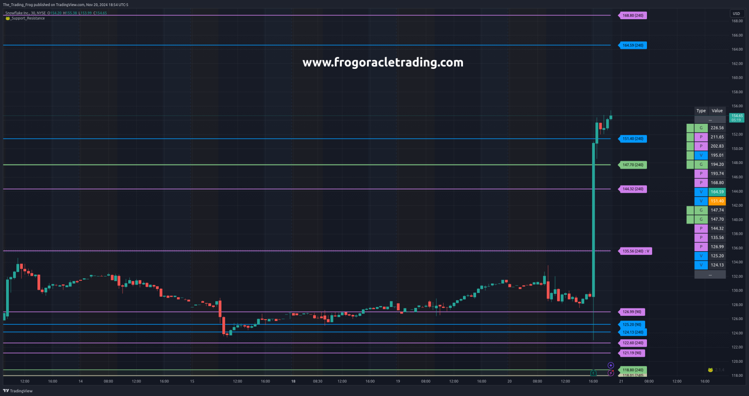
Task: Click the 226.56 value cell in table
Action: point(717,128)
